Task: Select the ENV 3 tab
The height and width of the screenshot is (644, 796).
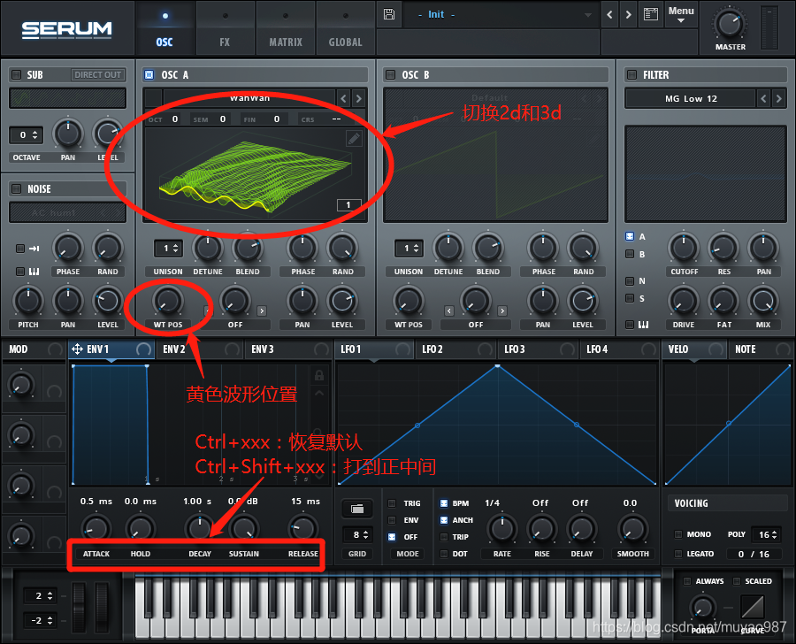Action: pos(287,349)
